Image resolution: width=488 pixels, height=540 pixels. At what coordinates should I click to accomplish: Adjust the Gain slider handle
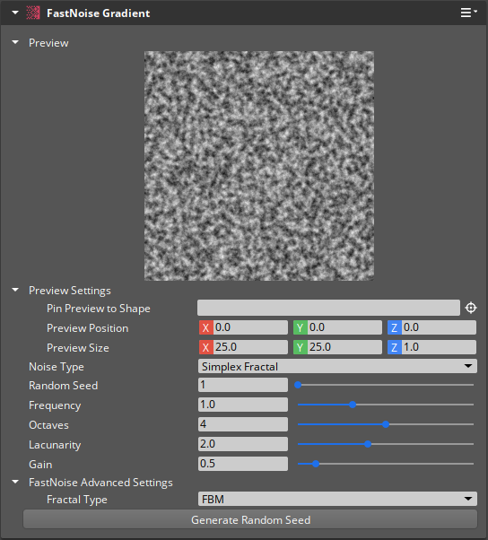(316, 464)
